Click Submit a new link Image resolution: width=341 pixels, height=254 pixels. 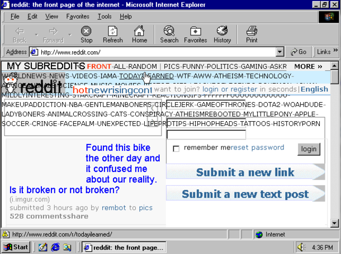(x=245, y=172)
